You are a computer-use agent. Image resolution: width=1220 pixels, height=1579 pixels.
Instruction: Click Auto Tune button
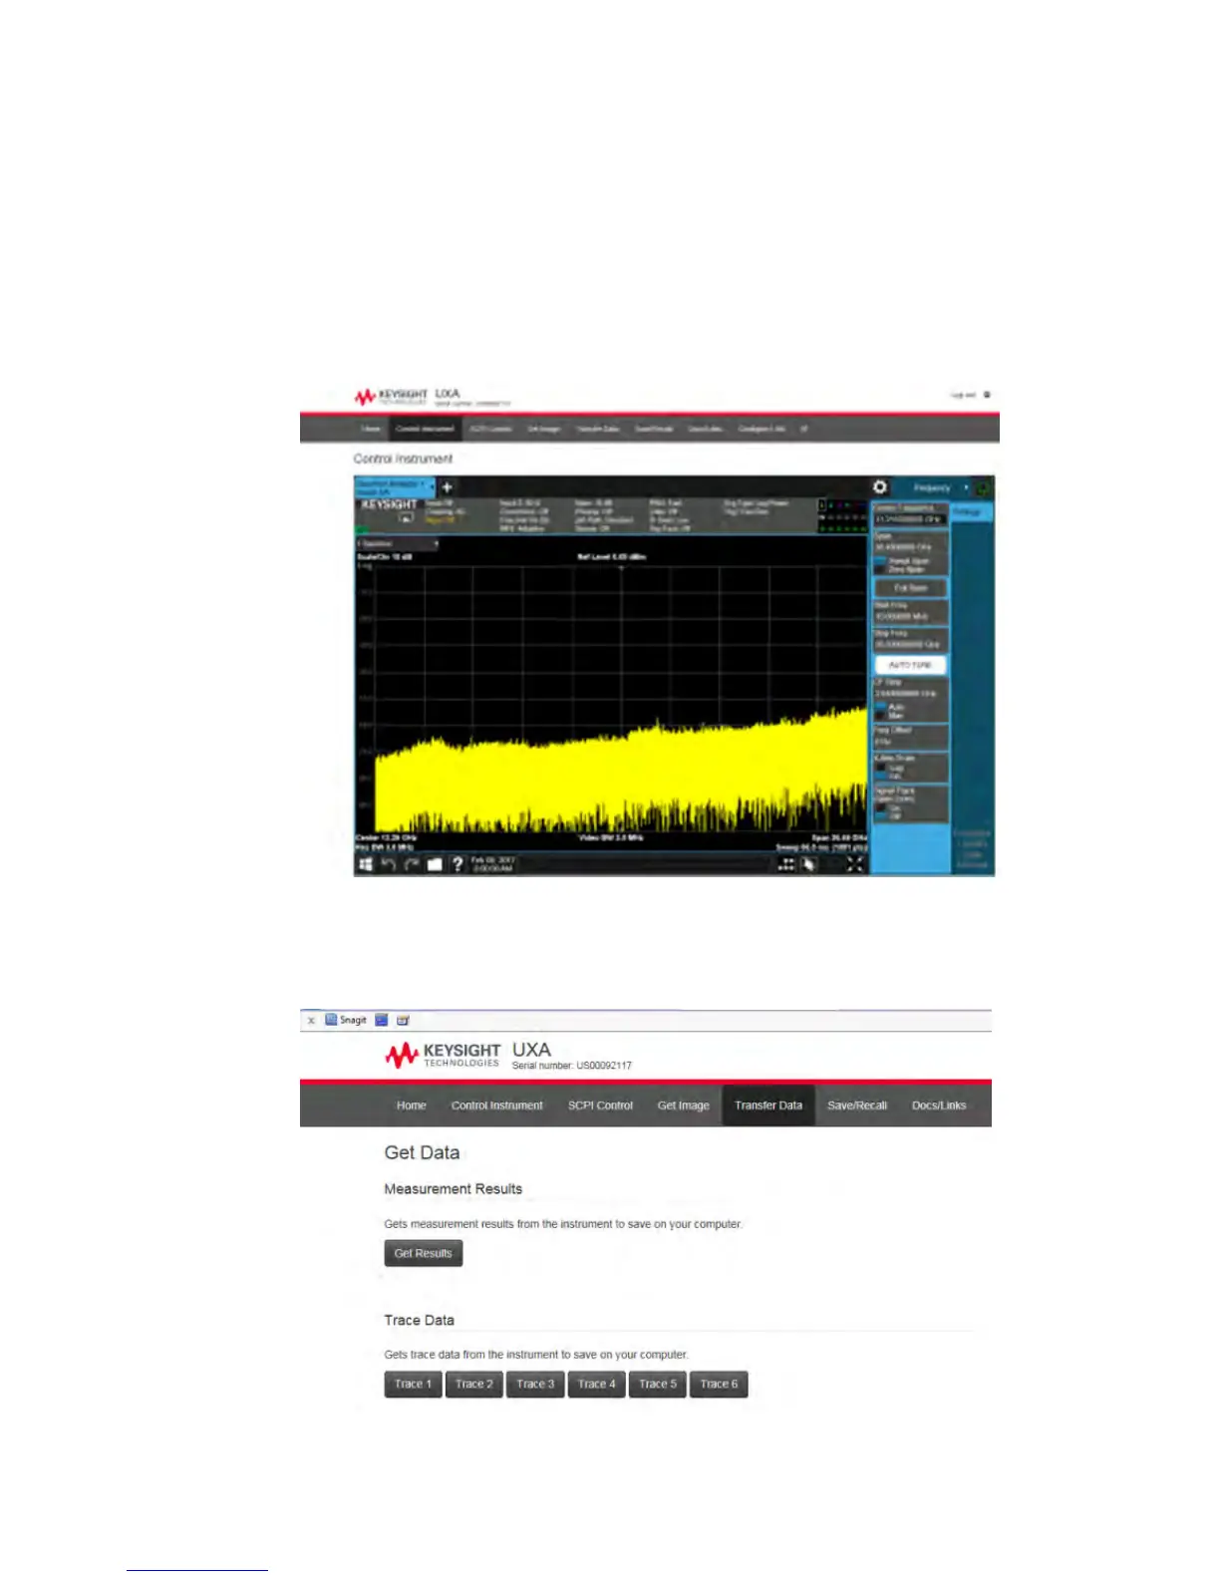[910, 665]
